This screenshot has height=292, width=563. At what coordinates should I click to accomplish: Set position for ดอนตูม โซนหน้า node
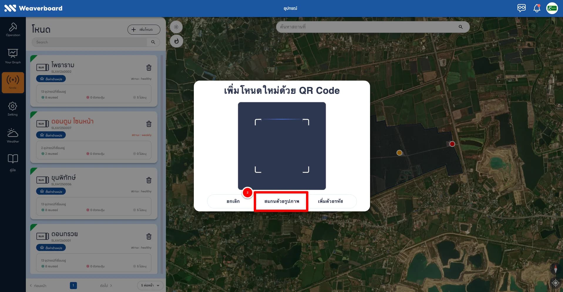[x=51, y=135]
